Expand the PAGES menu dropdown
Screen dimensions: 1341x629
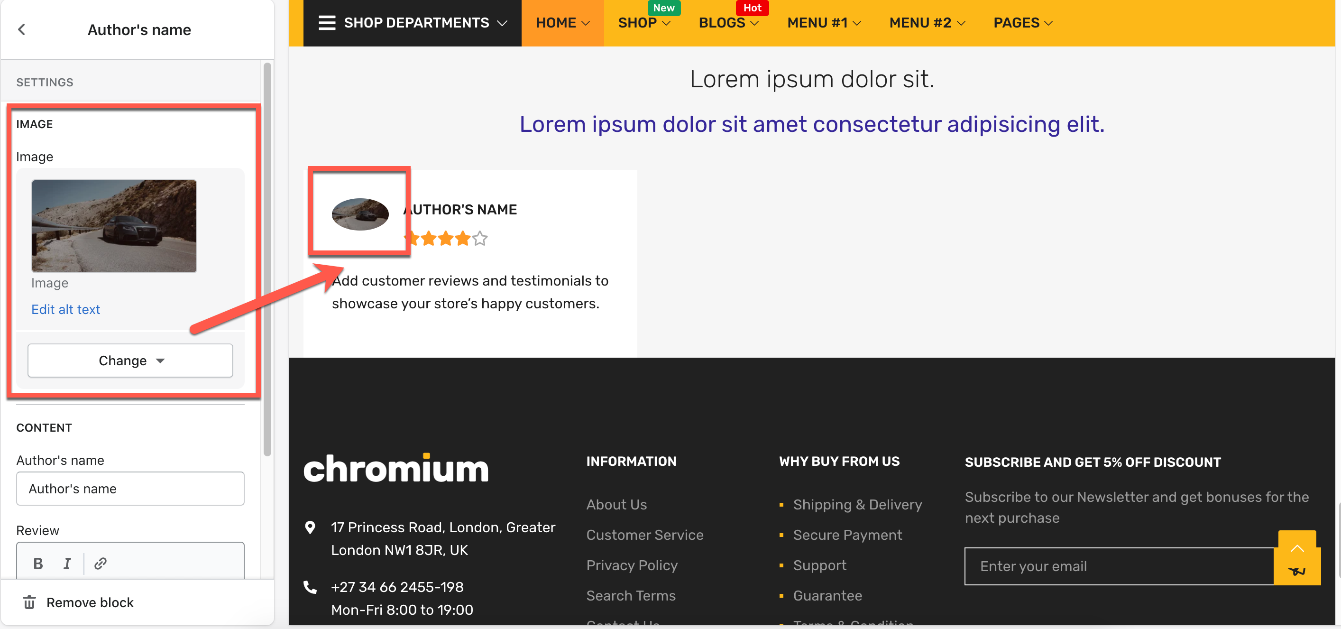[1022, 23]
